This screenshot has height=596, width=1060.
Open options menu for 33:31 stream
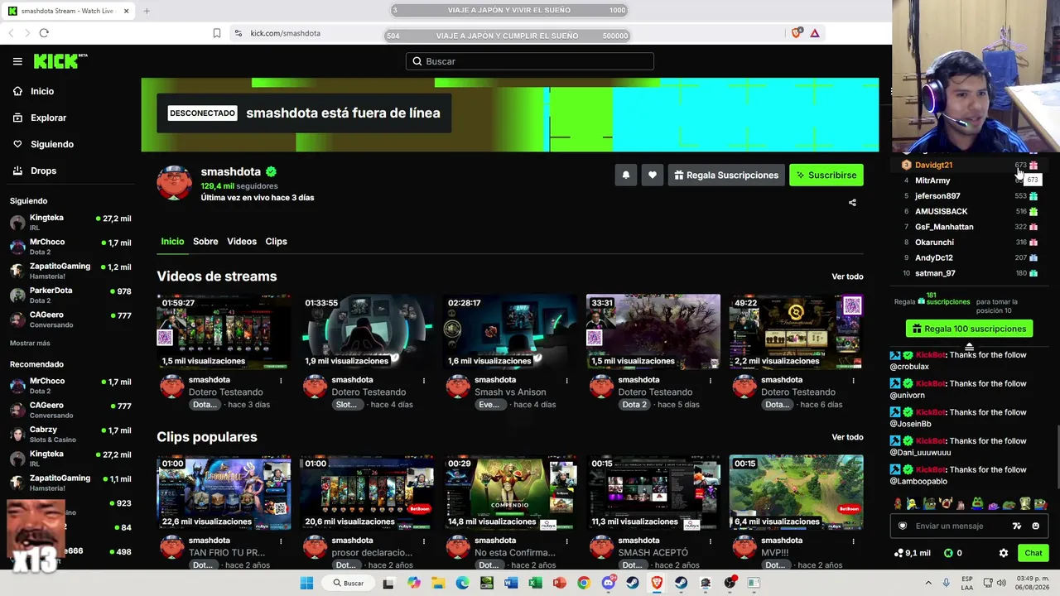[x=710, y=381]
